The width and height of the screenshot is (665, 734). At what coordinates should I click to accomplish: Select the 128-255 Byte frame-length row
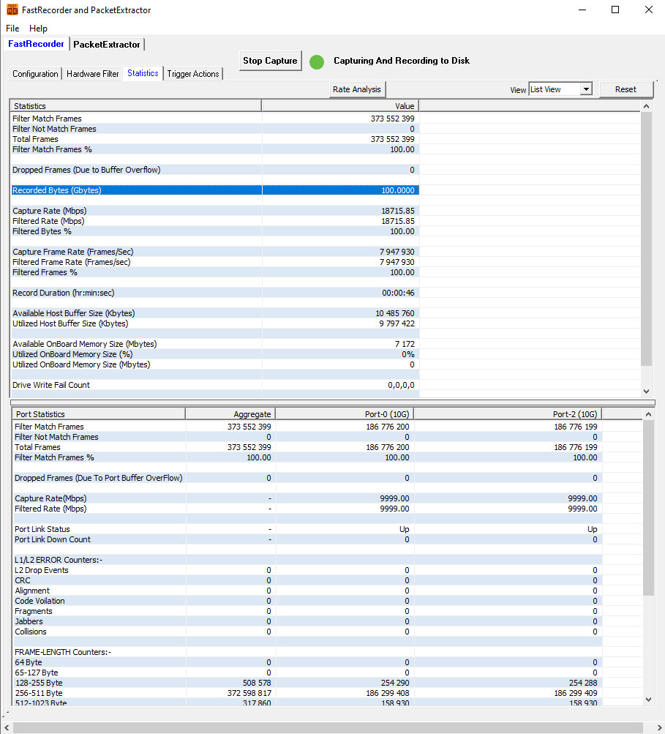(x=307, y=683)
